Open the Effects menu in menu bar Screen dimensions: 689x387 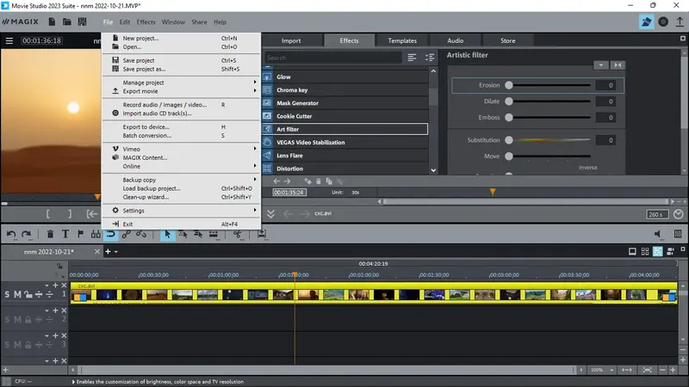coord(146,22)
